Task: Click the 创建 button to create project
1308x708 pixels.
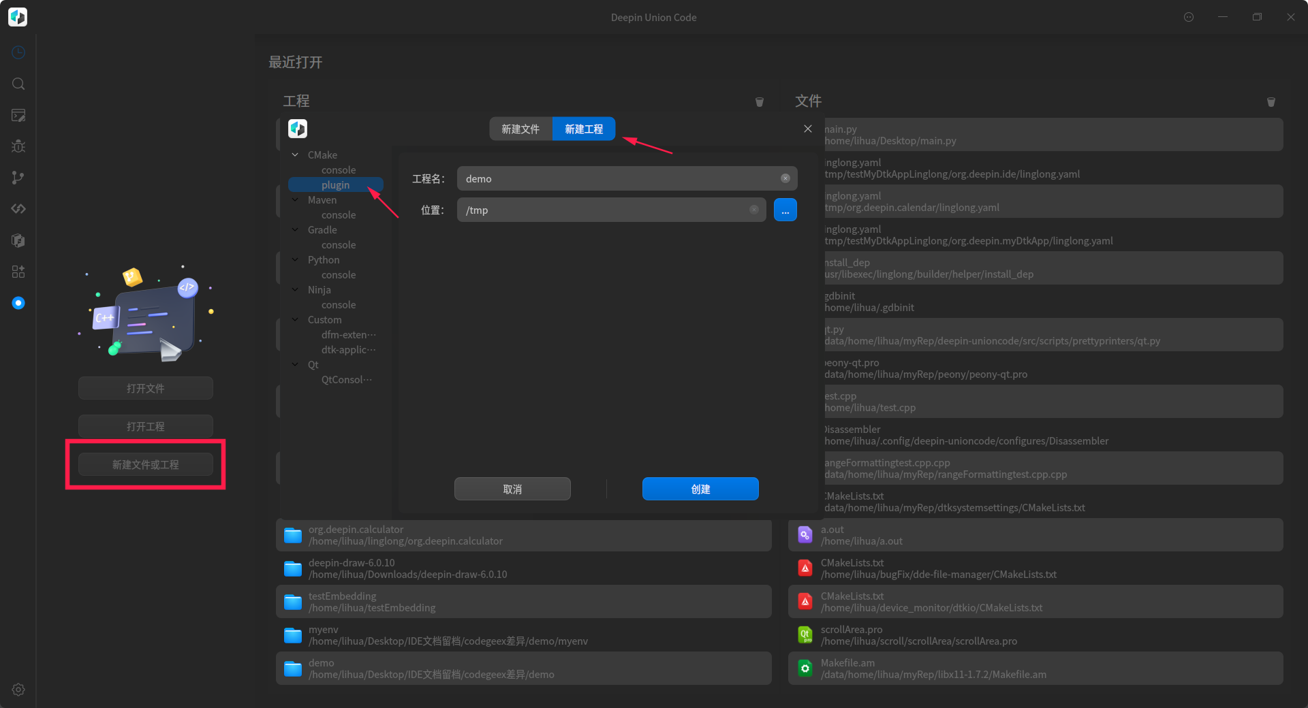Action: coord(700,489)
